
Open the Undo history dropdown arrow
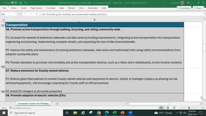(28, 3)
